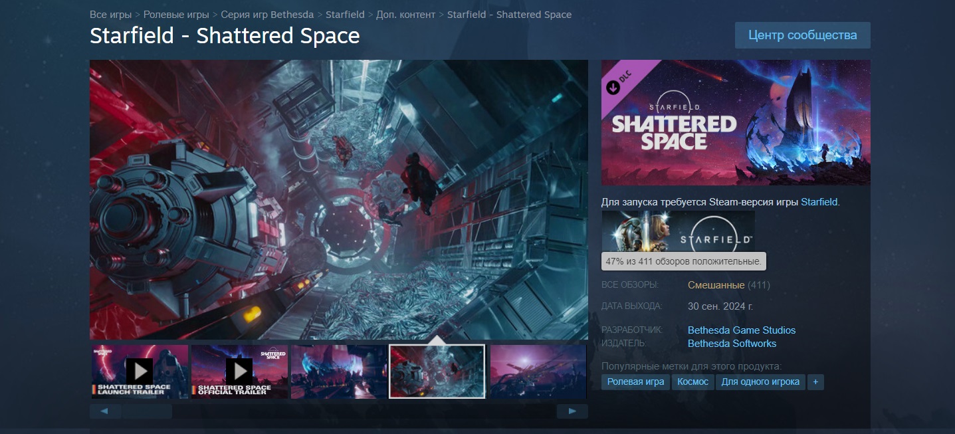
Task: Play the Shattered Space Launch Trailer thumbnail
Action: pos(140,371)
